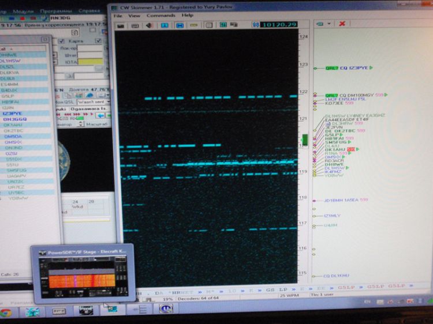Image resolution: width=433 pixels, height=324 pixels.
Task: Click the blue icon left of frequency display
Action: pos(256,25)
